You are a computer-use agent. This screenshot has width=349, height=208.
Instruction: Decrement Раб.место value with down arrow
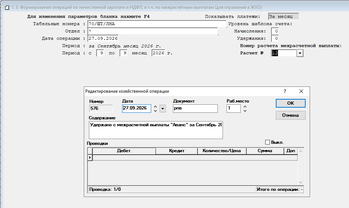(x=245, y=111)
